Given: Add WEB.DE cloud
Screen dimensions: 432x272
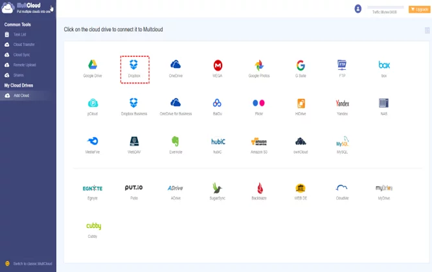Looking at the screenshot, I should 301,188.
